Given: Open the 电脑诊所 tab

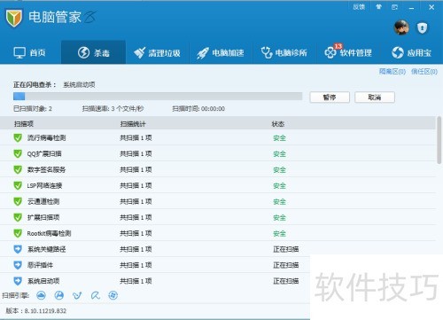Looking at the screenshot, I should [284, 52].
